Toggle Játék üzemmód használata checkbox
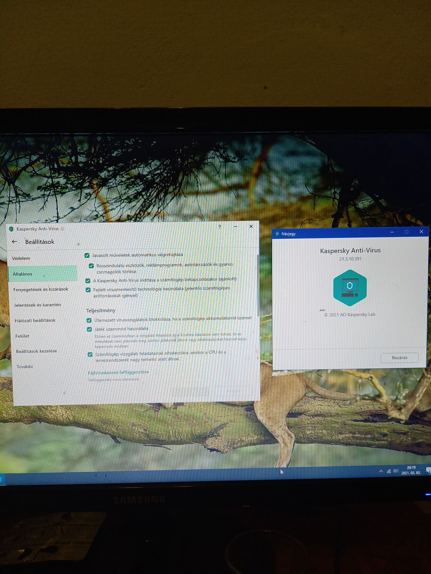The width and height of the screenshot is (431, 574). click(89, 329)
